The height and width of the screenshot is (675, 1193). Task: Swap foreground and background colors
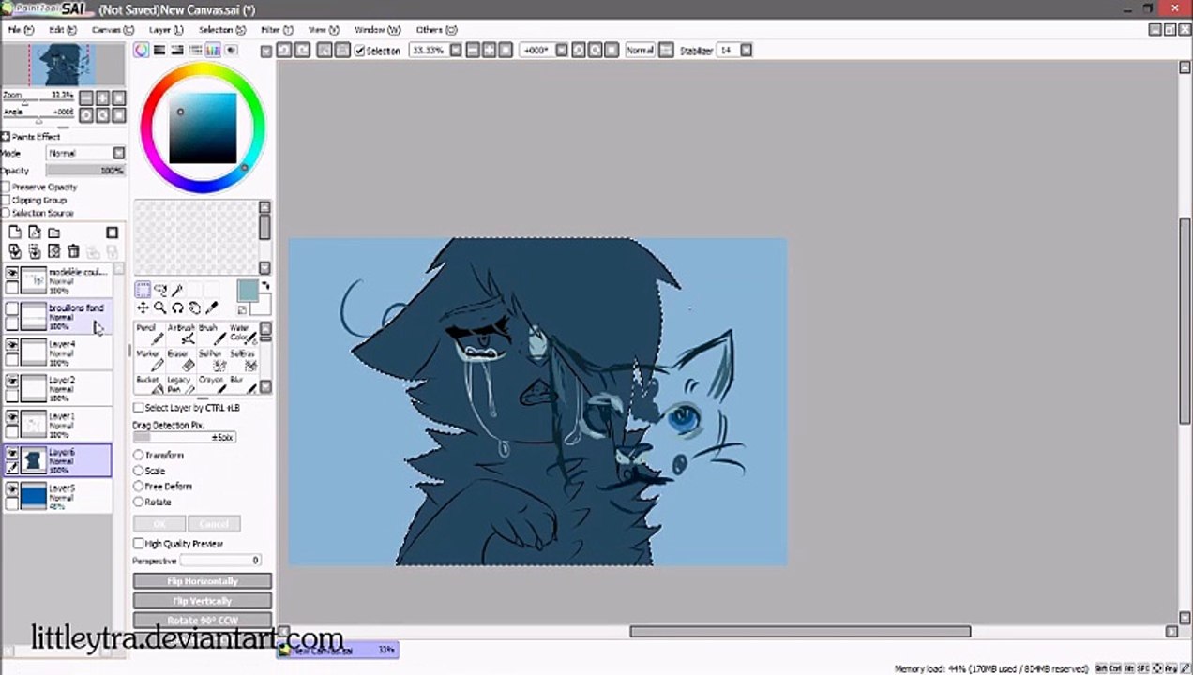pos(265,286)
